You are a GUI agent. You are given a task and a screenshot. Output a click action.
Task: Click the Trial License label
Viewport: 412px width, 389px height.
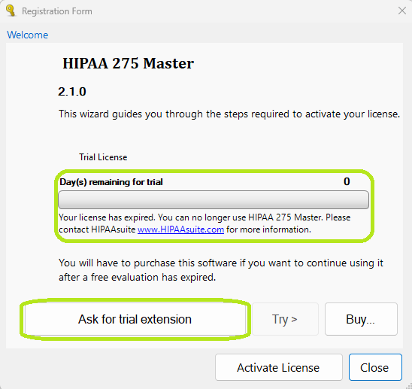(103, 157)
